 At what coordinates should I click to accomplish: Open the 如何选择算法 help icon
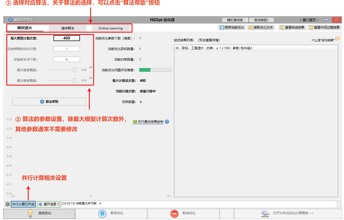tap(10, 20)
